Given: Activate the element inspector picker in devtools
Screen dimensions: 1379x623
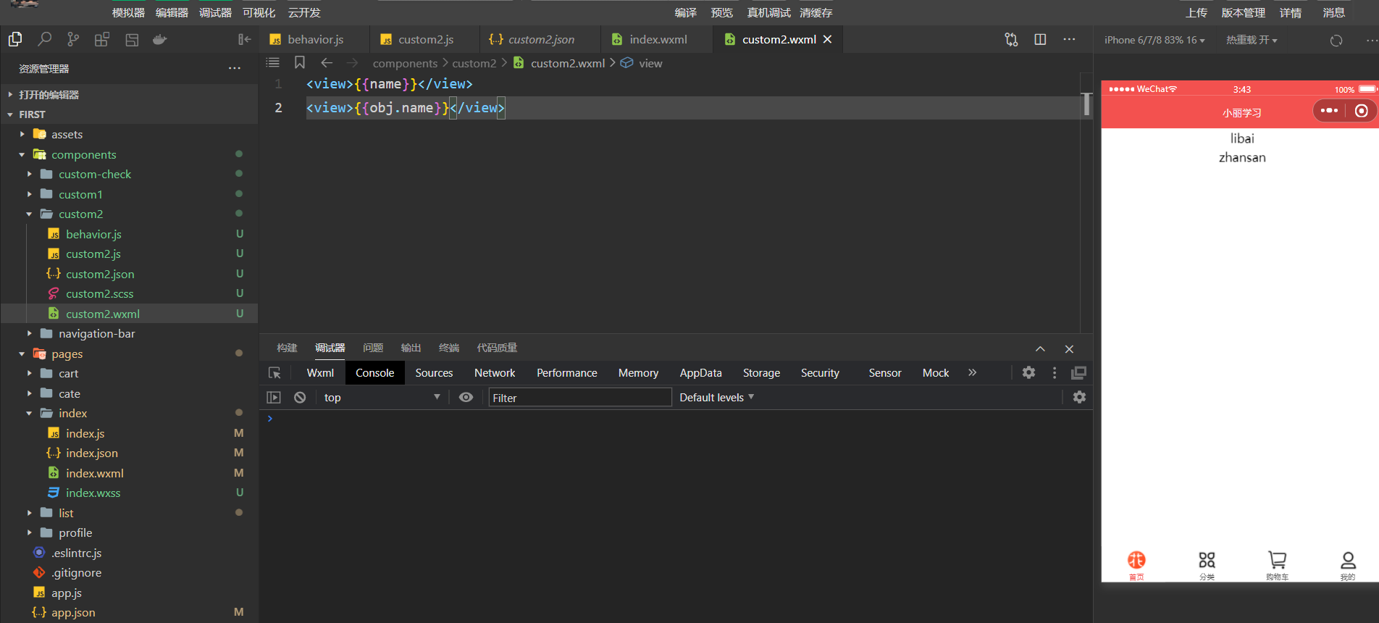Looking at the screenshot, I should pos(274,372).
